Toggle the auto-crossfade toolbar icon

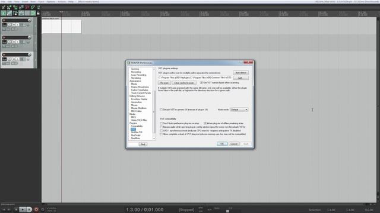click(x=3, y=13)
